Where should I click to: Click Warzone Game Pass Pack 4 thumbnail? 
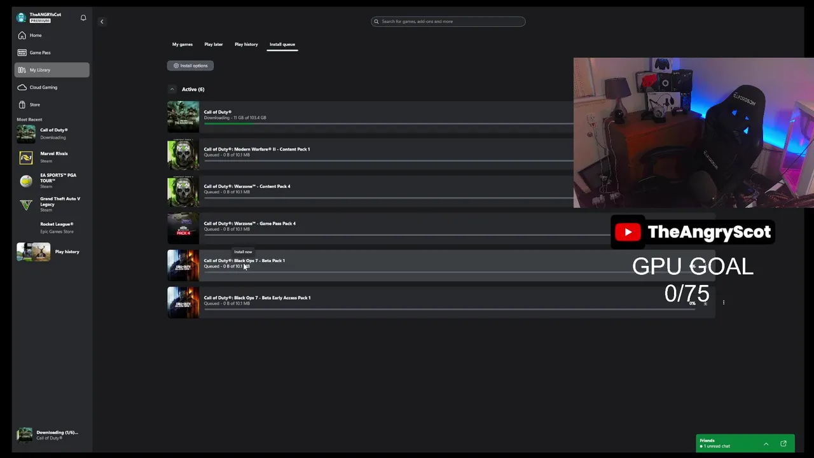(183, 228)
